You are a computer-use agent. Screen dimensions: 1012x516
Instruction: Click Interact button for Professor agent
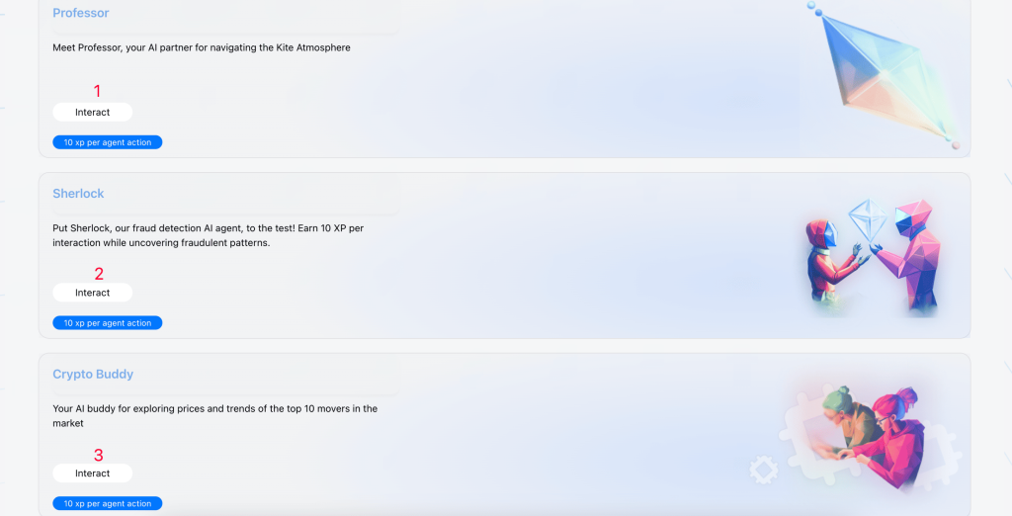coord(92,113)
